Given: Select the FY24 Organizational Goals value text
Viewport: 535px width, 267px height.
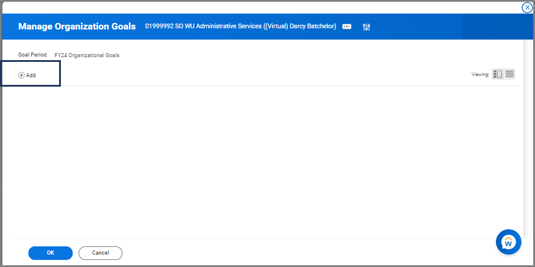Looking at the screenshot, I should point(87,55).
